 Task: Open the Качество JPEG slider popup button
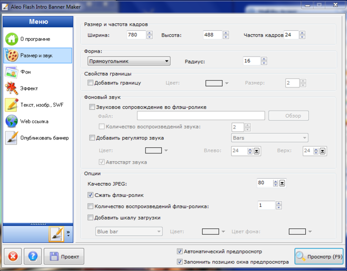tap(282, 183)
